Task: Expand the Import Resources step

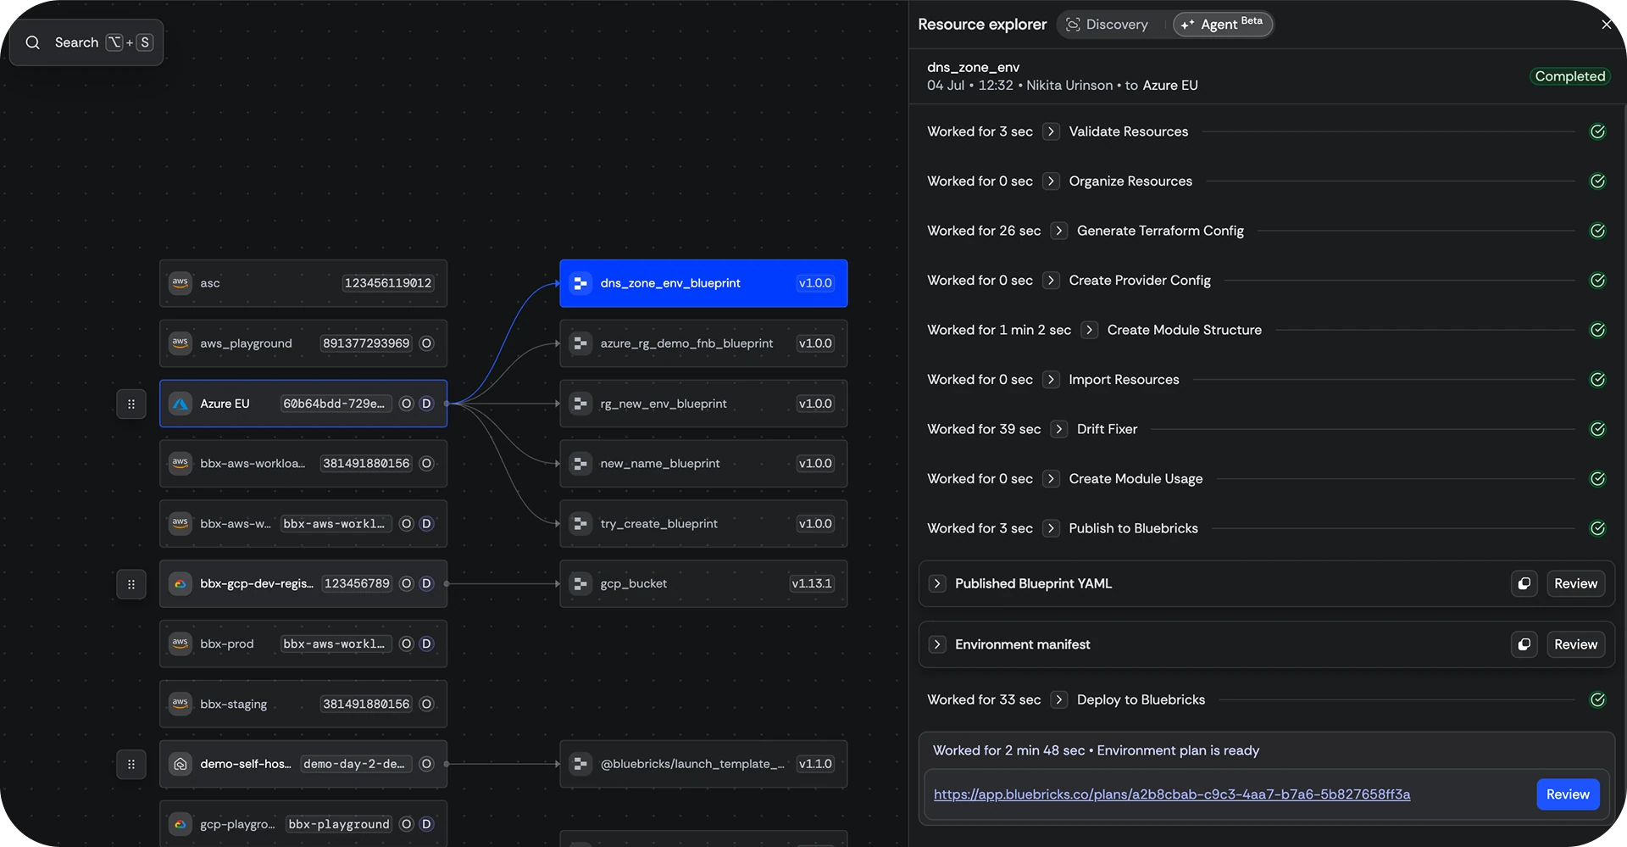Action: [x=1051, y=380]
